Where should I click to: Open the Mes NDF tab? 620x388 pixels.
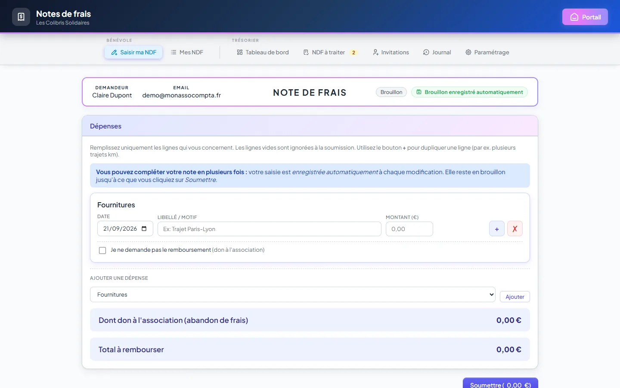point(187,52)
